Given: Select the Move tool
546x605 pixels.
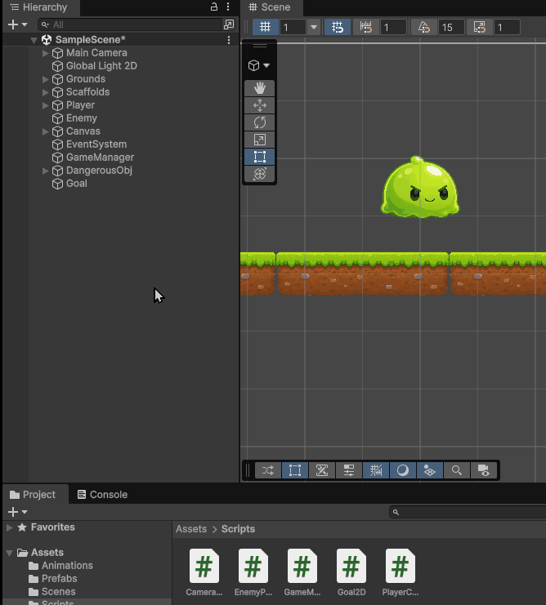Looking at the screenshot, I should click(x=259, y=105).
